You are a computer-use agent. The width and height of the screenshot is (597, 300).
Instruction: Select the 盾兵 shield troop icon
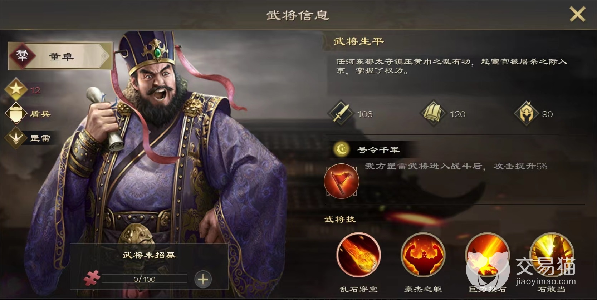(16, 114)
